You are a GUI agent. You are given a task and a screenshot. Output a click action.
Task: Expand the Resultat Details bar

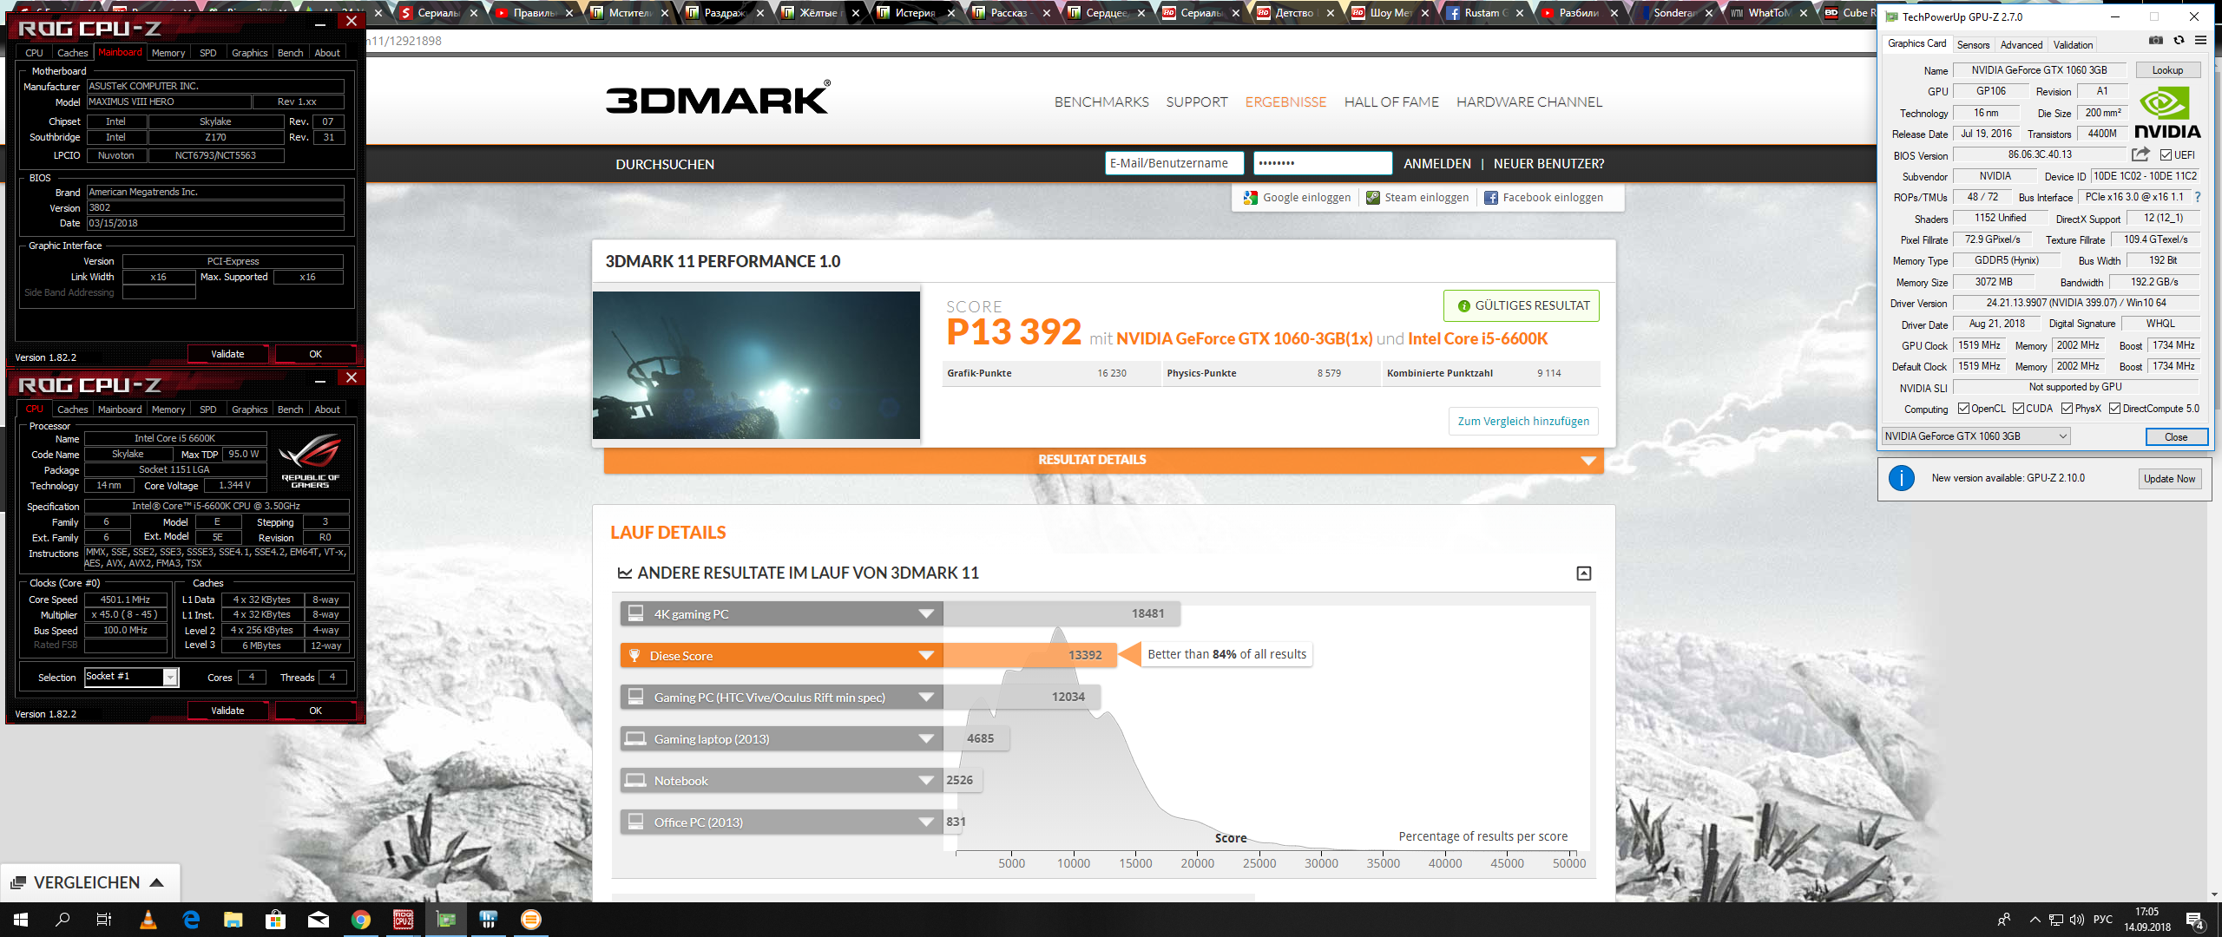coord(1103,460)
